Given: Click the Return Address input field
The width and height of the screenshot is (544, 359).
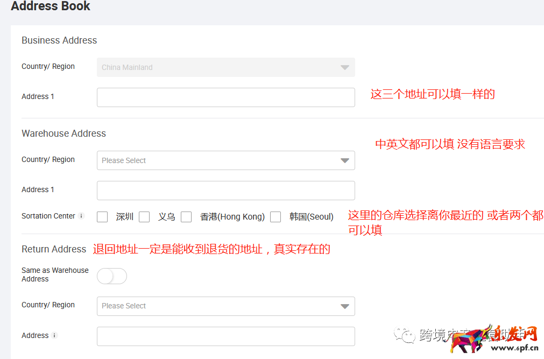Looking at the screenshot, I should (x=225, y=335).
